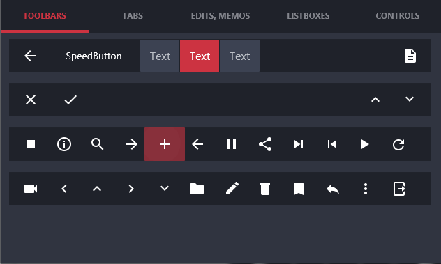Screen dimensions: 441x264
Task: Click the right arrow next to search
Action: coord(131,144)
